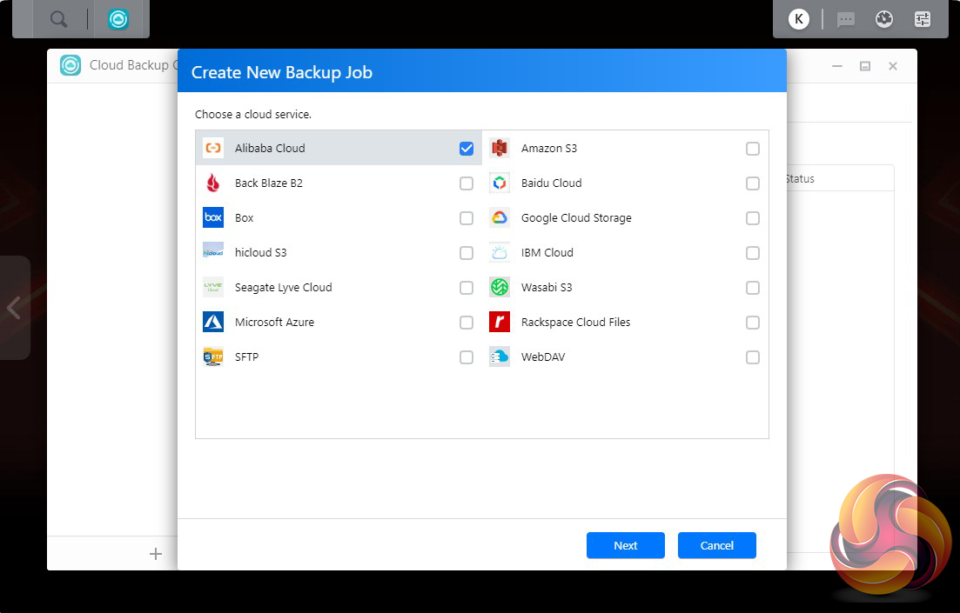Click the Back Blaze B2 flame icon

[x=213, y=183]
